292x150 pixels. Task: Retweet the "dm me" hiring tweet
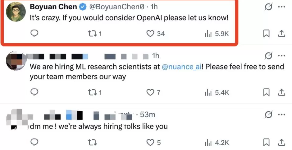pos(92,143)
